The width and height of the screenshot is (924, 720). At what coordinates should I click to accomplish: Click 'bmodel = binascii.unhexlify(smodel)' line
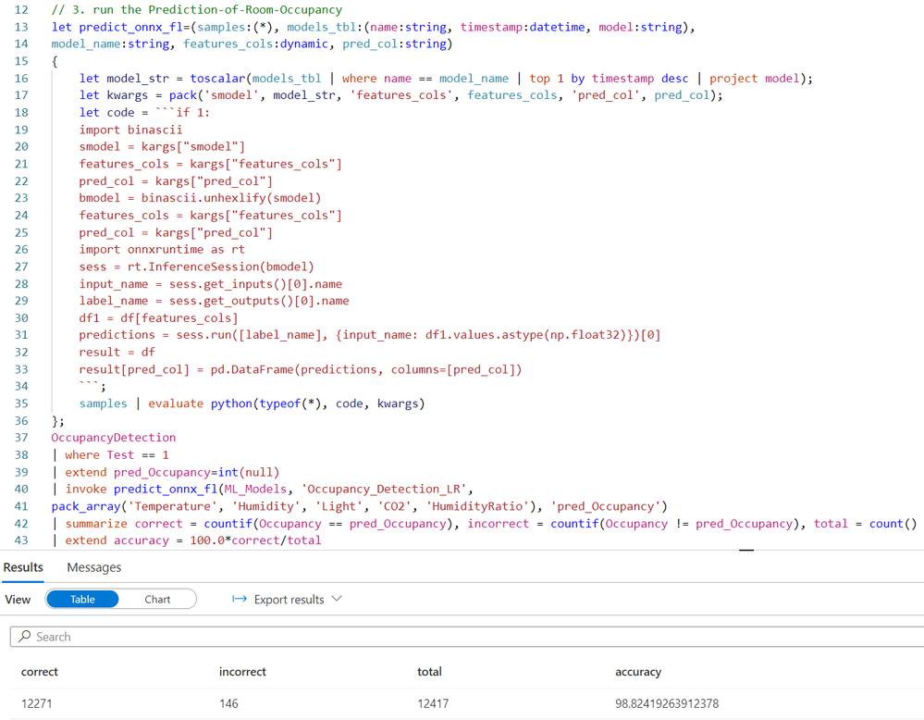point(201,198)
